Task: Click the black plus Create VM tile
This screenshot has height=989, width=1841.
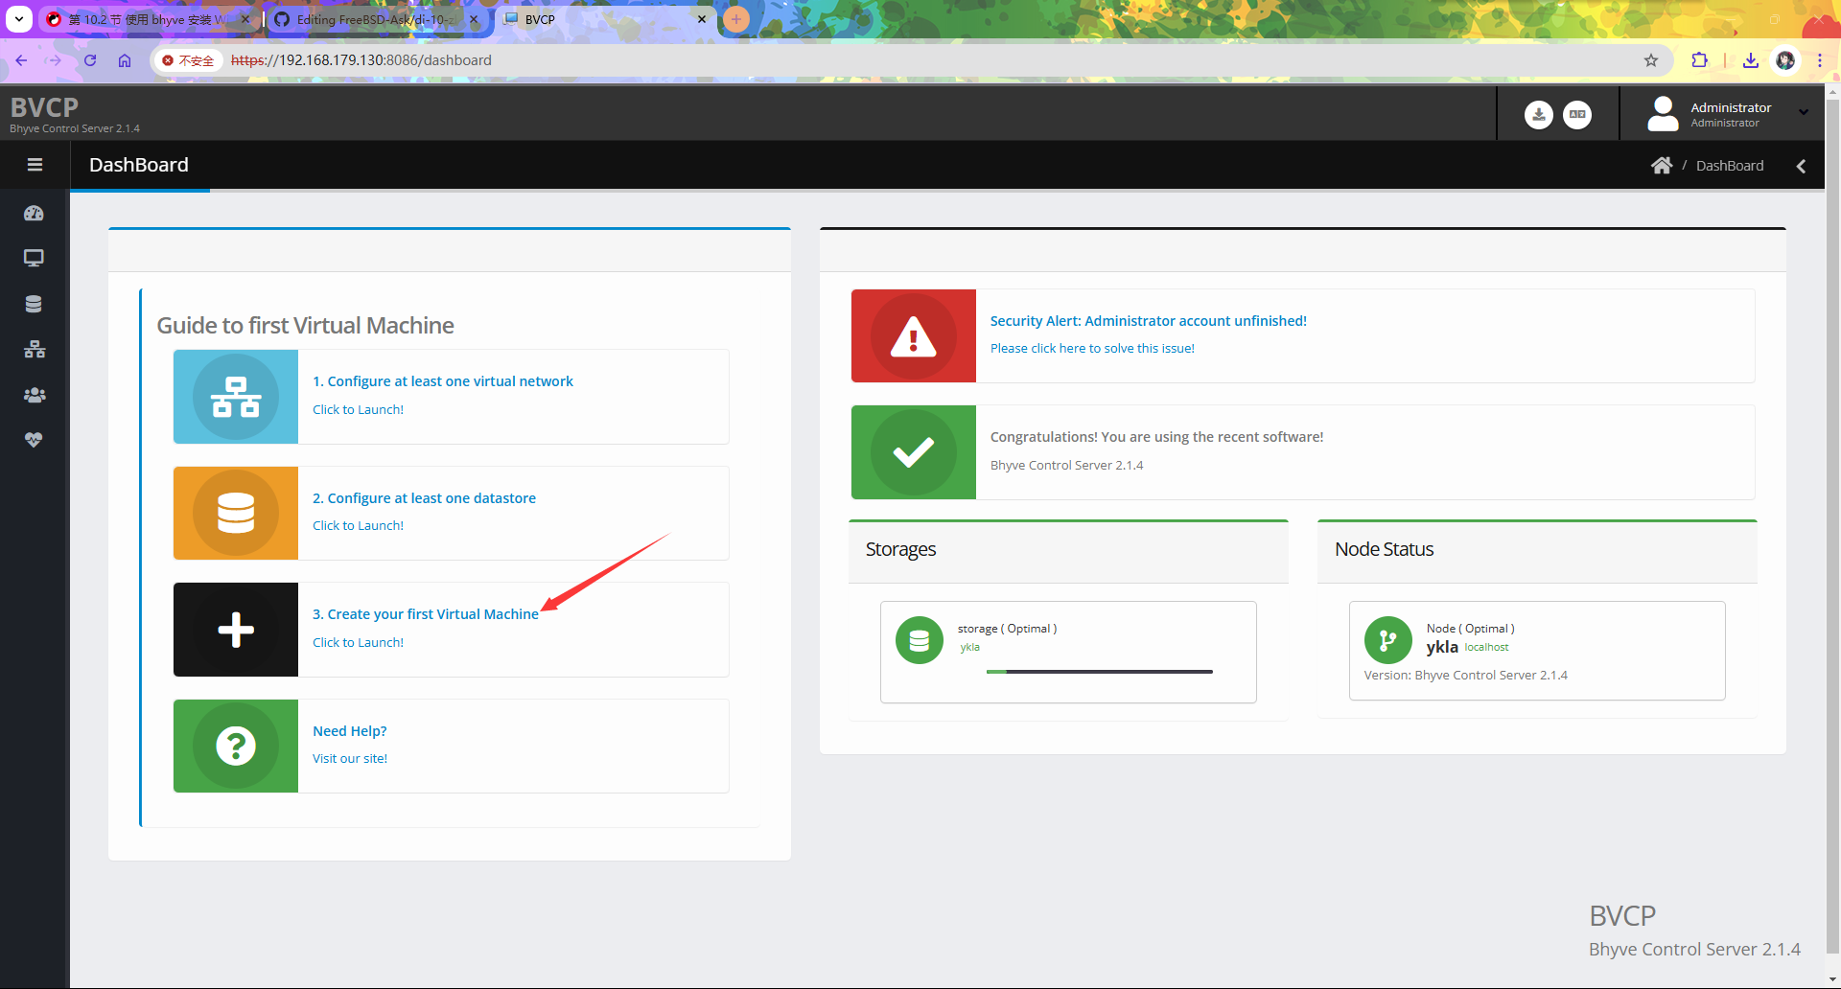Action: click(236, 630)
